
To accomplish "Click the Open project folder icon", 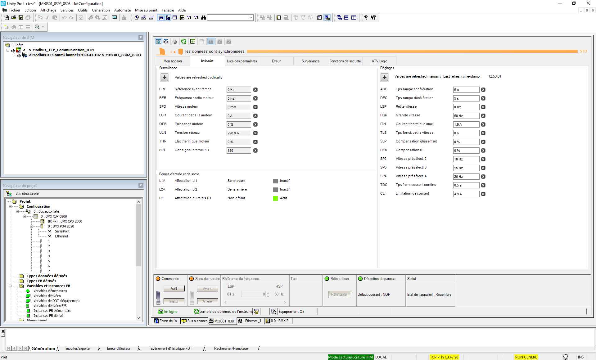I will pyautogui.click(x=14, y=18).
